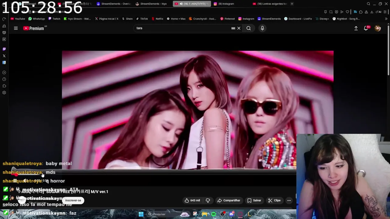
Task: Open Dashboard - LivePix bookmark
Action: click(x=298, y=19)
